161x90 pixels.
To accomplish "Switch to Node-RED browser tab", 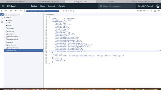I will point(49,2).
